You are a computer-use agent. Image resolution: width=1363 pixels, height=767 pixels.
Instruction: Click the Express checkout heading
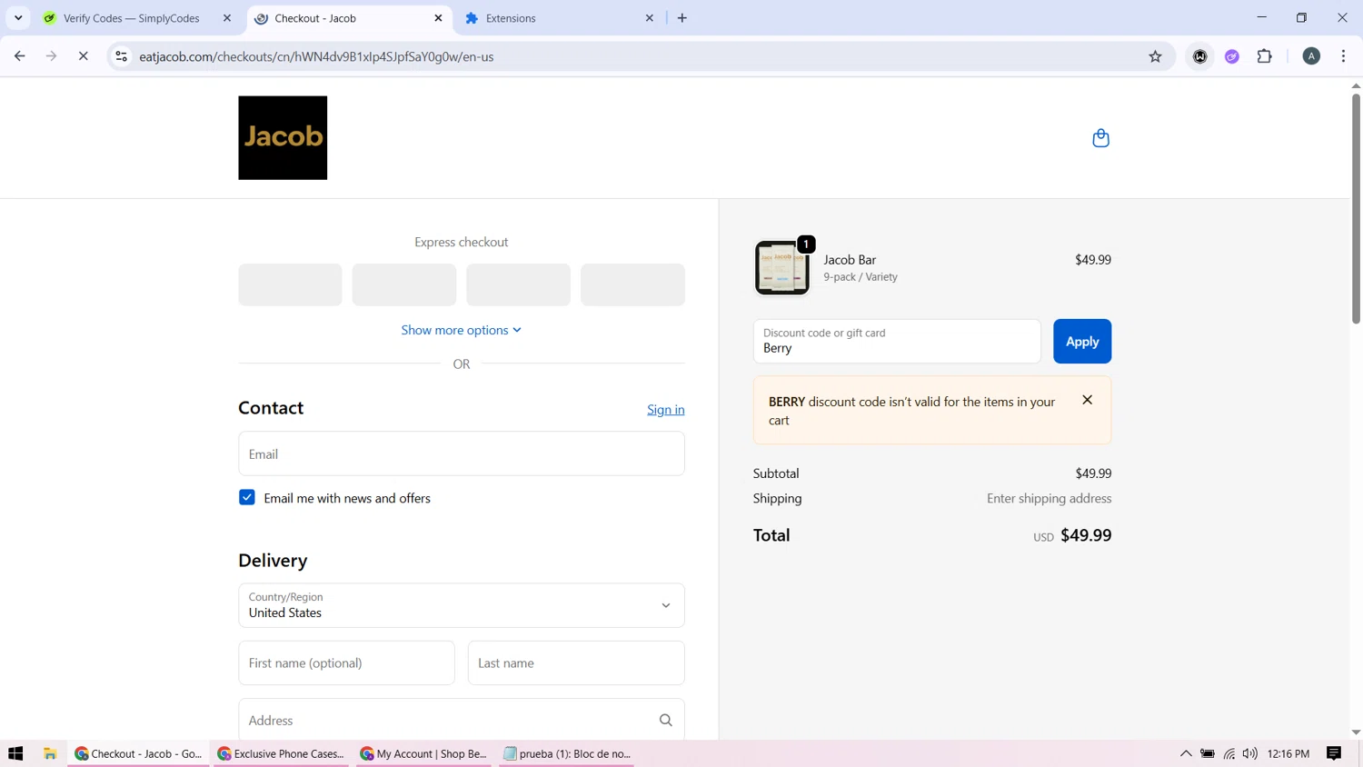click(x=462, y=242)
